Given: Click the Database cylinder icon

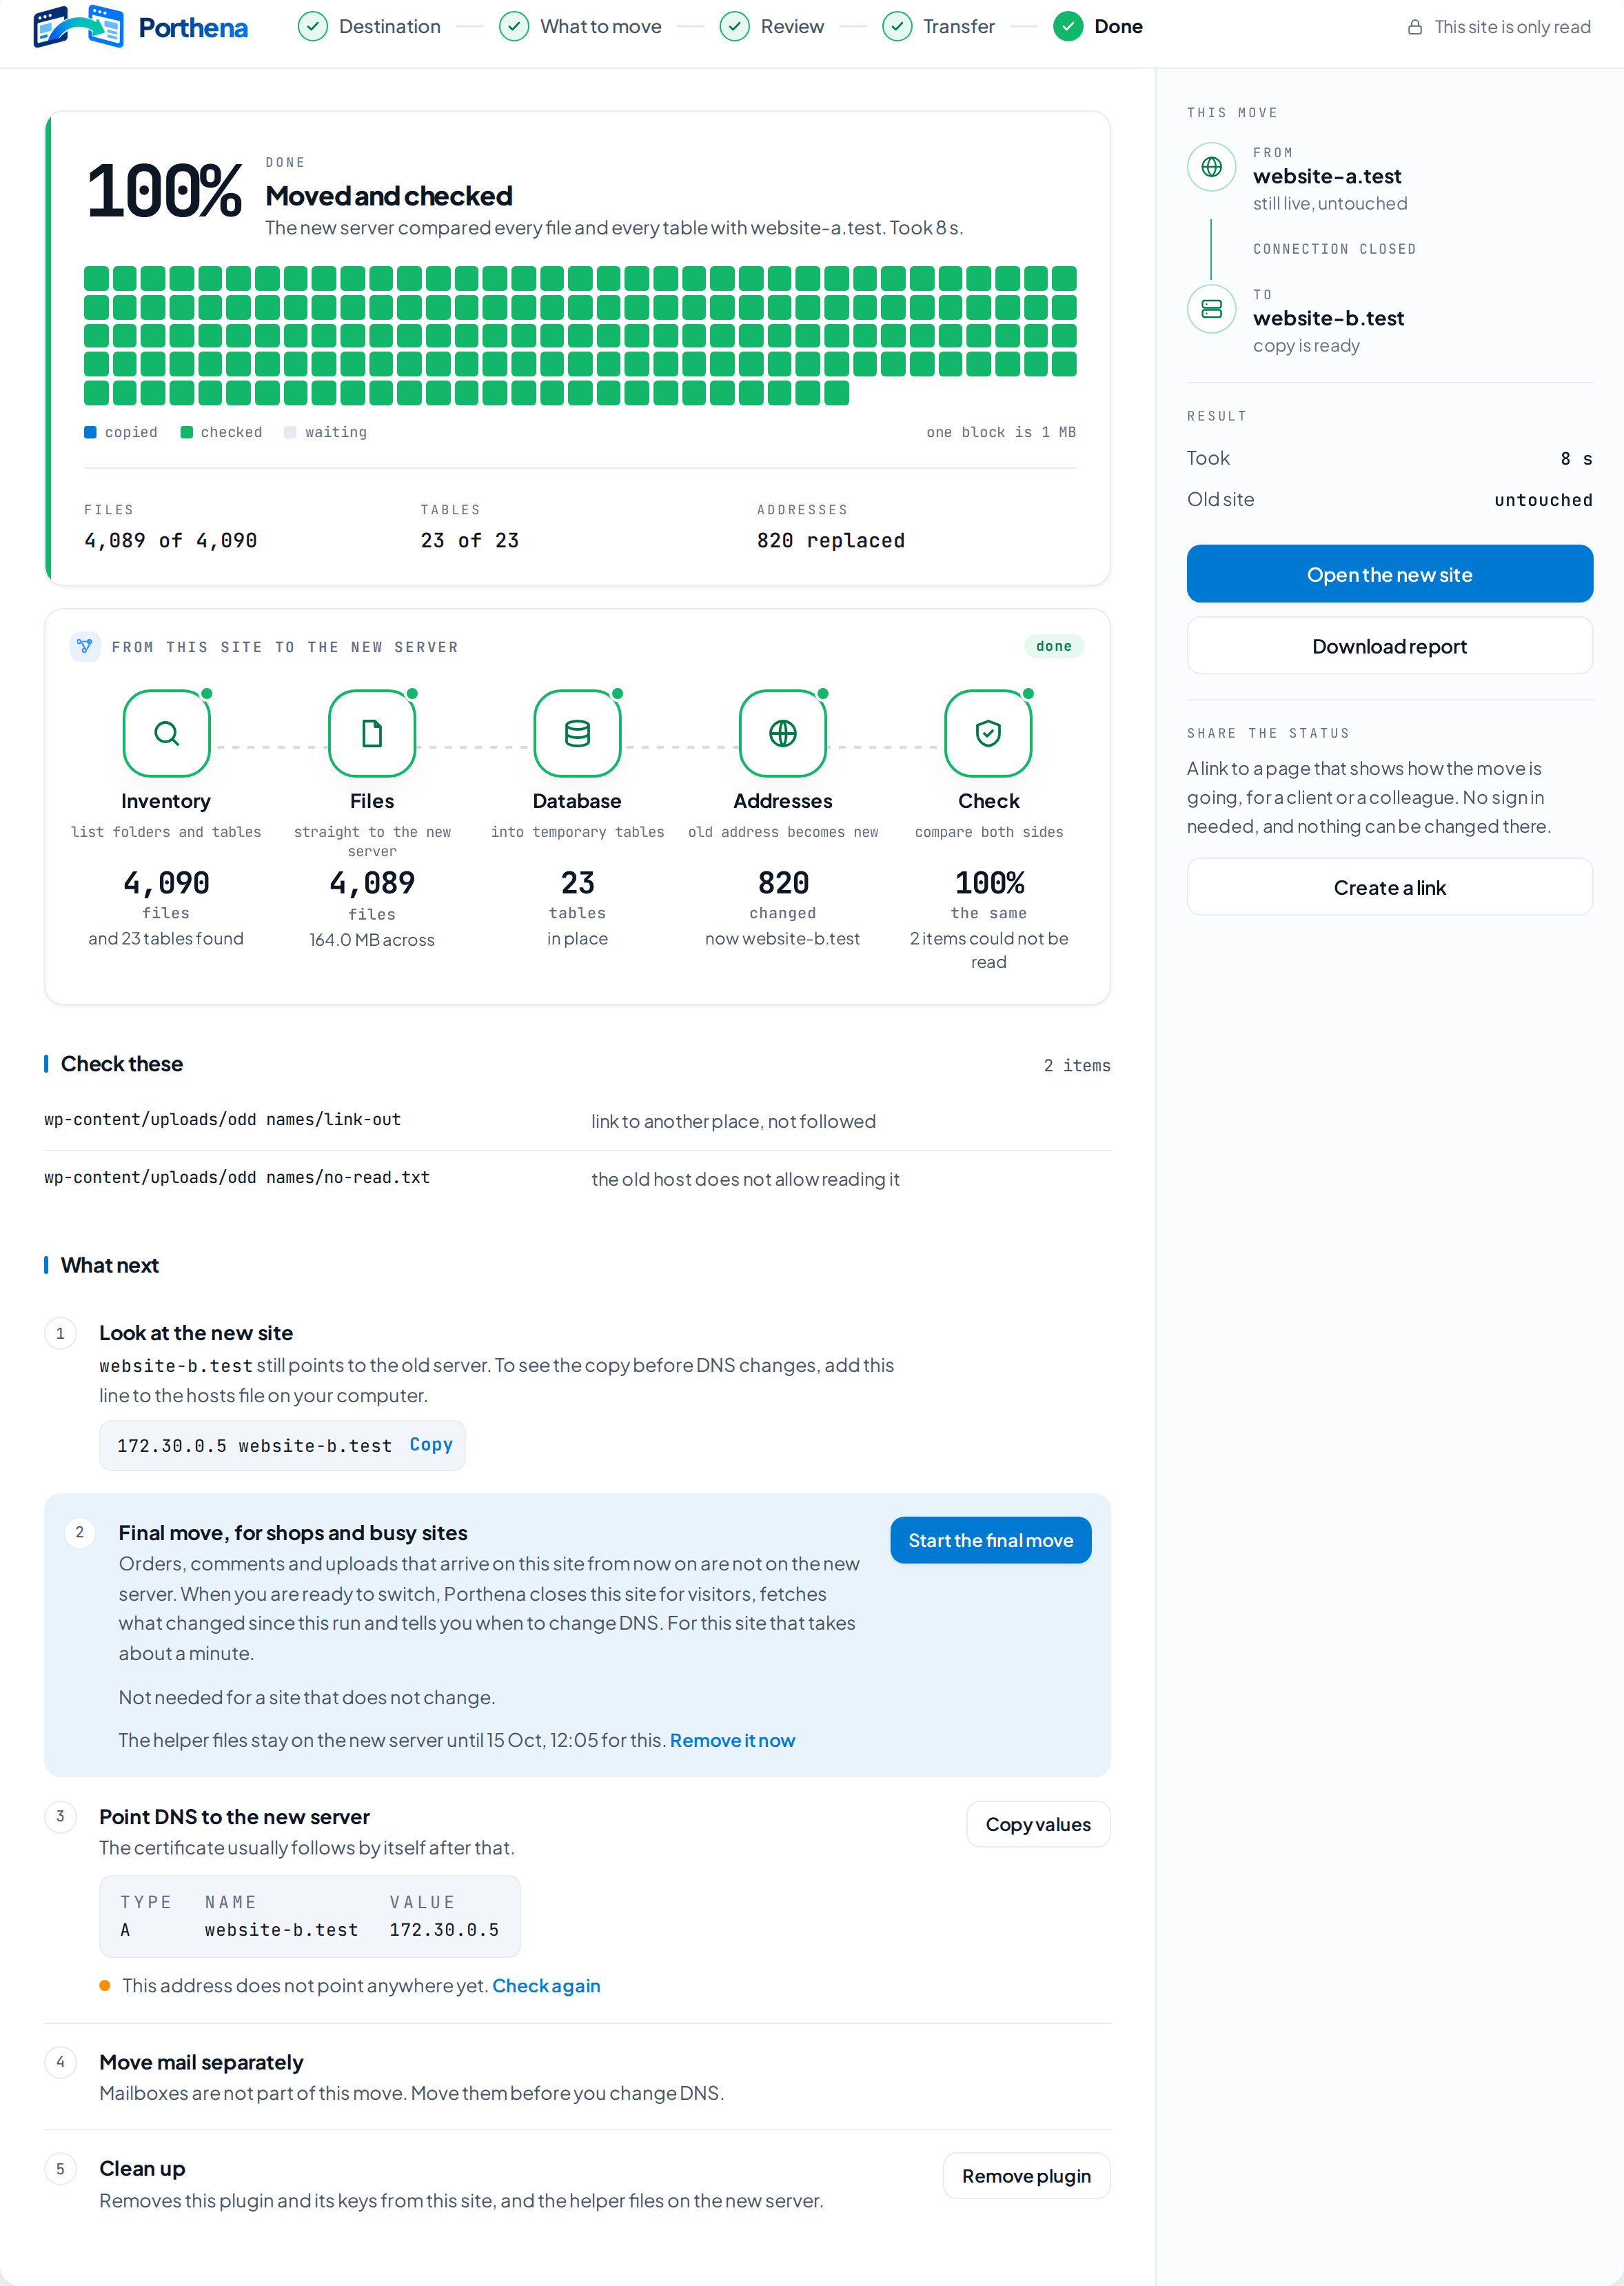Looking at the screenshot, I should 577,733.
